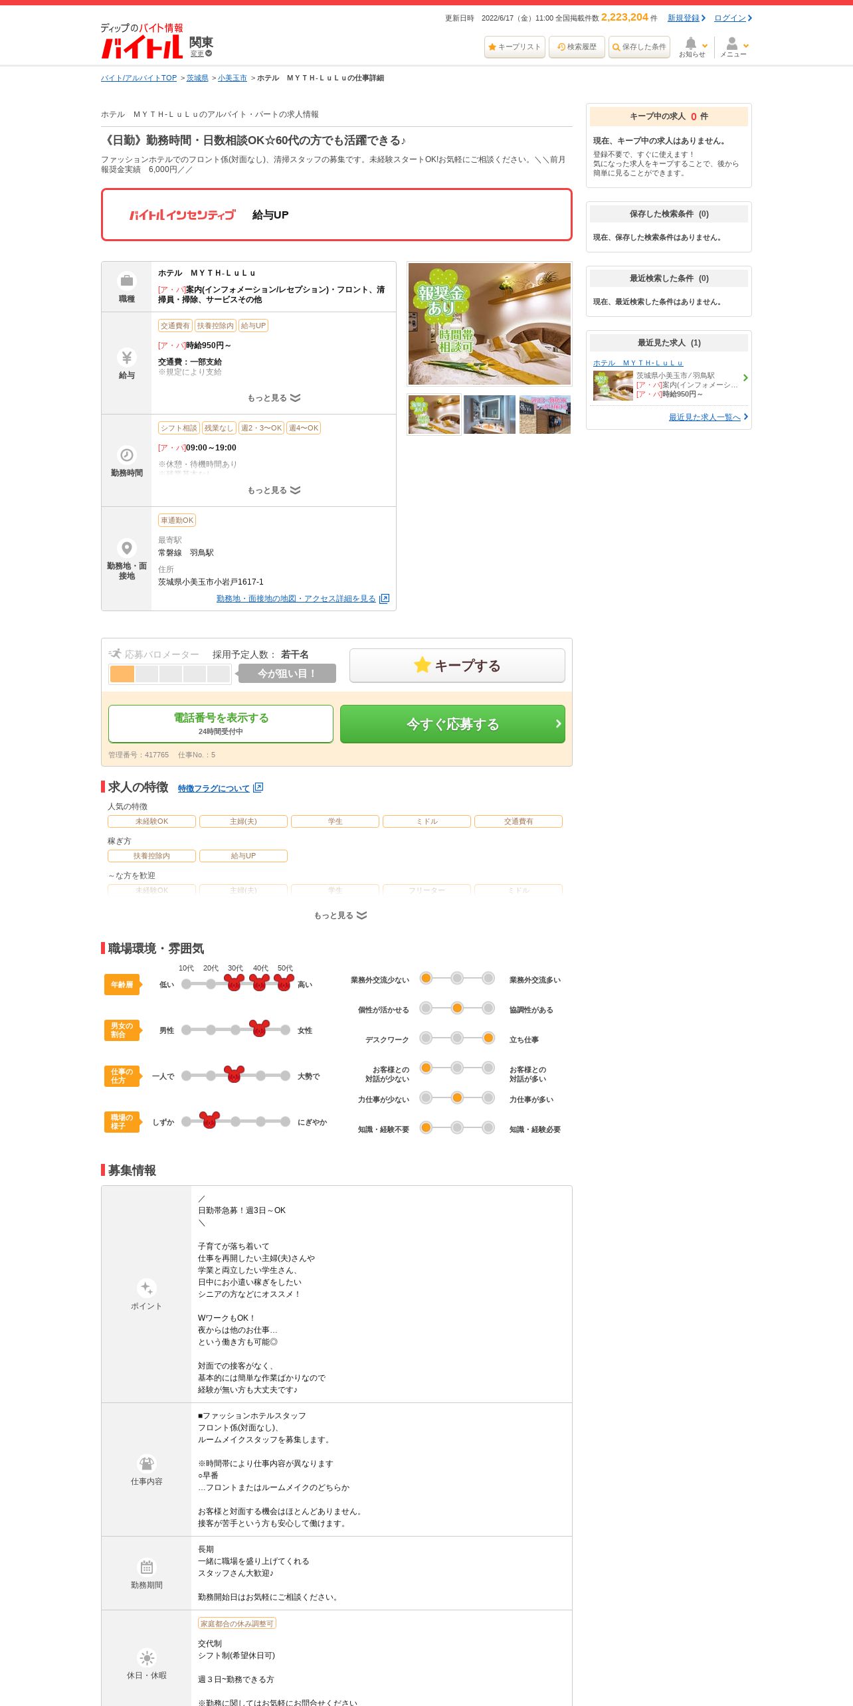Click the arrow beside recently viewed job
The image size is (853, 1706).
tap(745, 378)
